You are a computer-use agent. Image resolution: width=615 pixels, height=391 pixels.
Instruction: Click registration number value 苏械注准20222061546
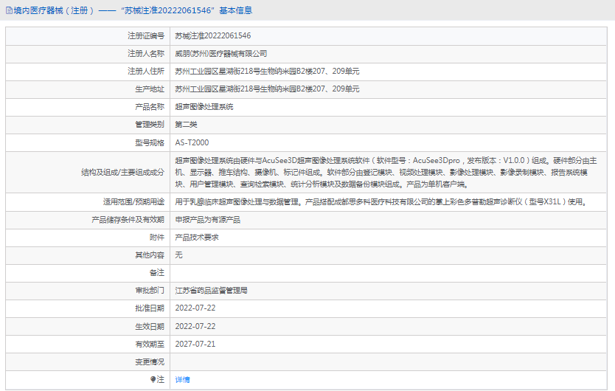pyautogui.click(x=213, y=35)
